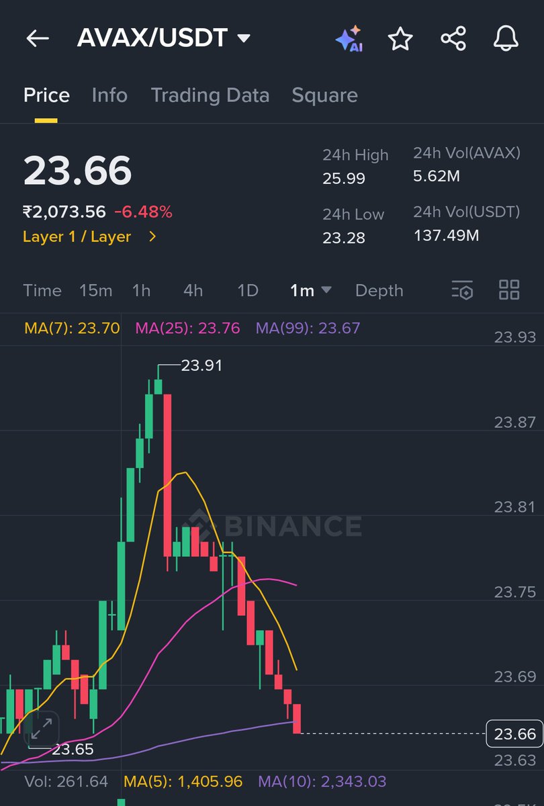Tap the ₹2,073.56 converted price

(x=64, y=212)
